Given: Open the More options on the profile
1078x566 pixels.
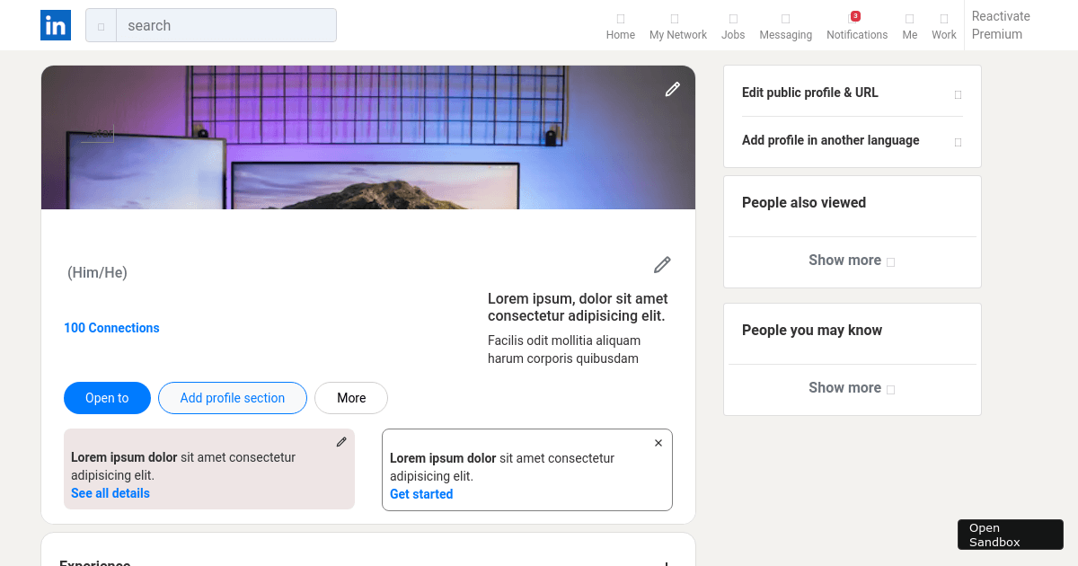Looking at the screenshot, I should (x=350, y=397).
